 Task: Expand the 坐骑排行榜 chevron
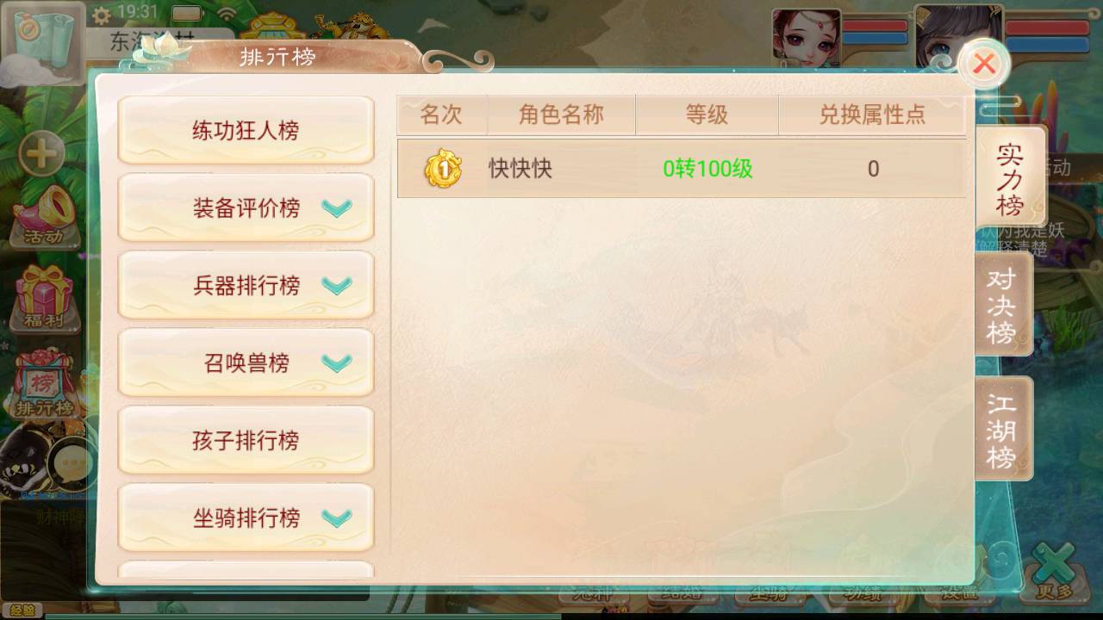click(337, 518)
